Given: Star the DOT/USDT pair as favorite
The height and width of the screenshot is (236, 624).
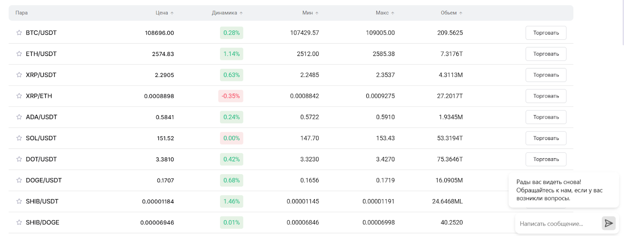Looking at the screenshot, I should pyautogui.click(x=19, y=159).
